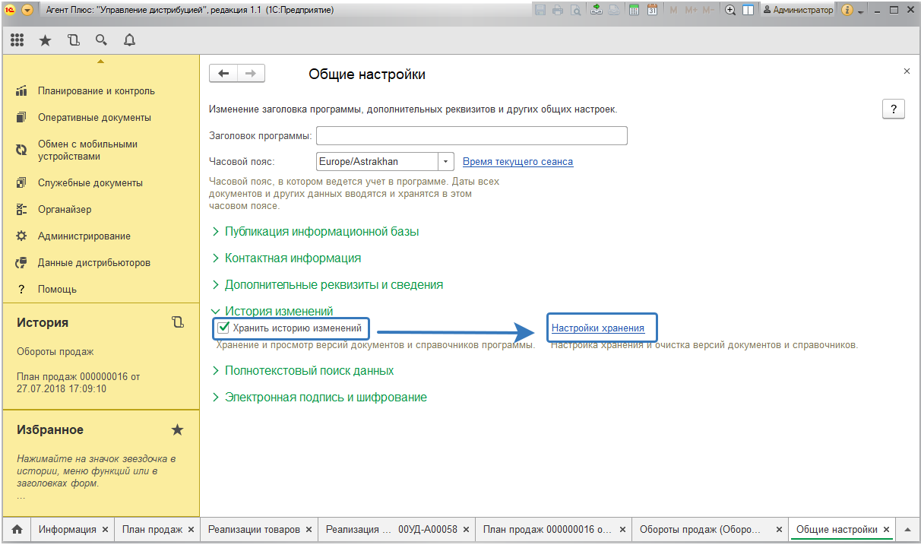Close the Общие настройки tab
Viewport: 921px width, 545px height.
tap(885, 530)
